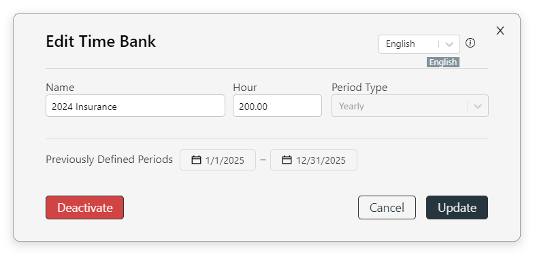Focus the Hour field showing 200.00
Screen dimensions: 533x254
coord(277,106)
